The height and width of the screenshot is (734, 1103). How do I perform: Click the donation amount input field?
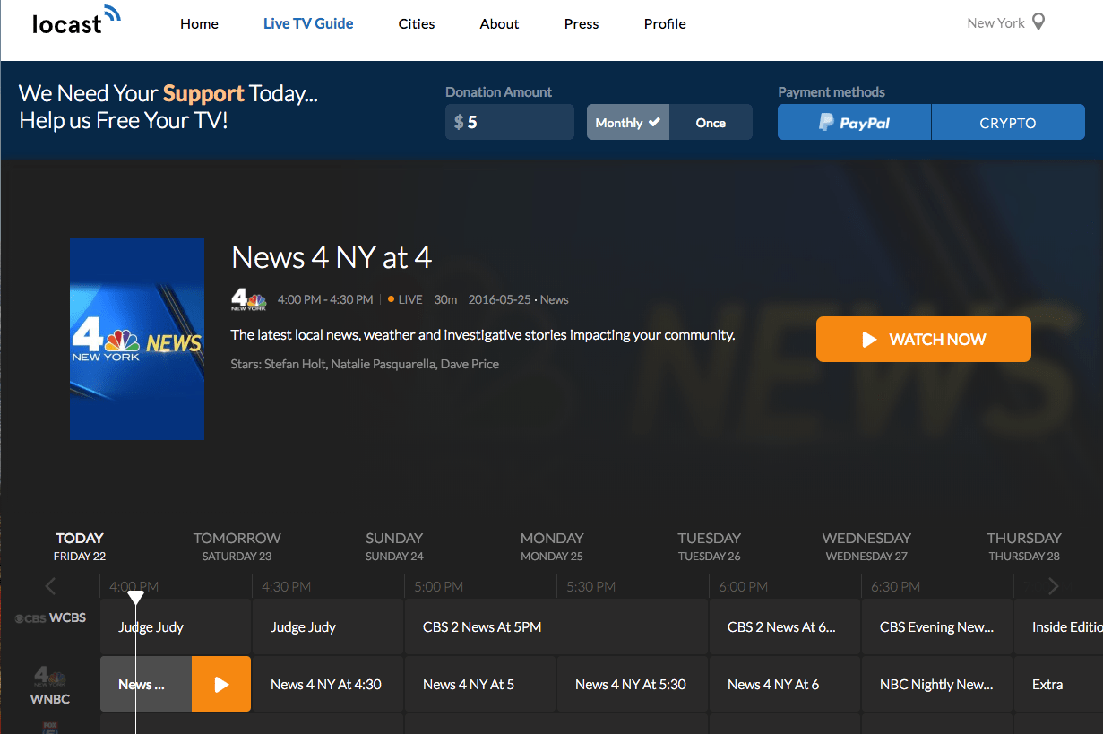point(510,122)
